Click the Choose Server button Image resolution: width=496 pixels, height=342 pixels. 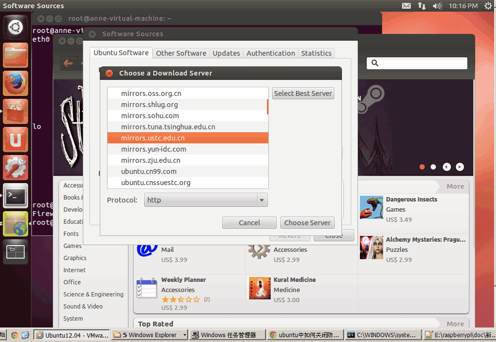point(307,223)
